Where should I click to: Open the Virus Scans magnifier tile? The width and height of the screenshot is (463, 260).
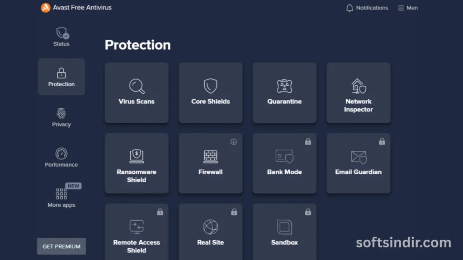pos(137,93)
